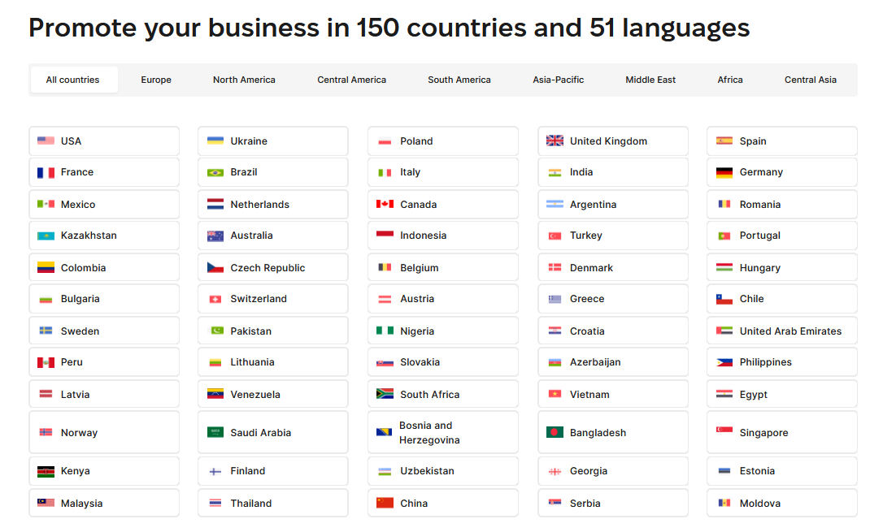Click the Saudi Arabia flag icon
This screenshot has width=896, height=532.
tap(215, 432)
